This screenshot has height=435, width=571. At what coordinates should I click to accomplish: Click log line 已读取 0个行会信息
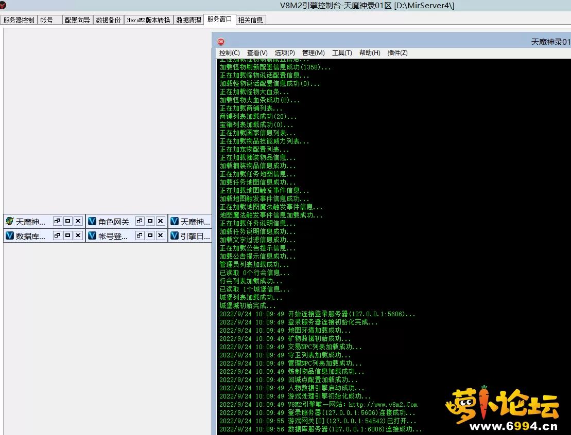pyautogui.click(x=254, y=273)
